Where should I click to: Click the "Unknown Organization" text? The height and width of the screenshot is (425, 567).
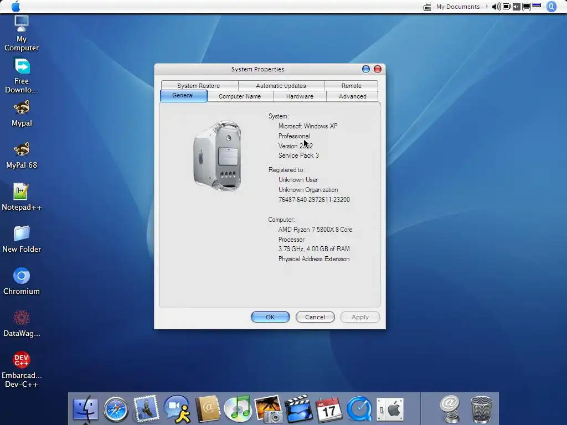tap(308, 190)
